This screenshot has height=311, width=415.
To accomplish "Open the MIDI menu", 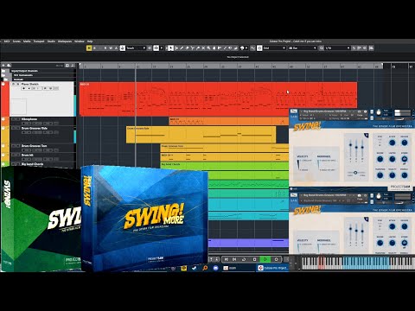I will point(7,41).
